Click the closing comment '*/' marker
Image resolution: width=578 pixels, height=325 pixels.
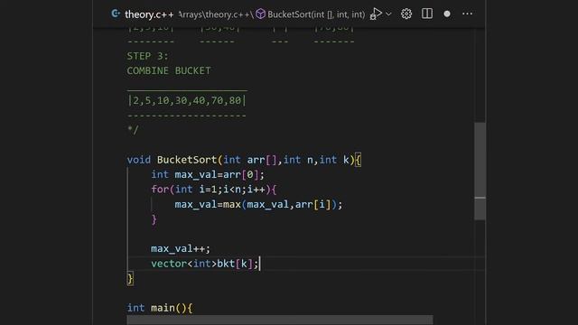pyautogui.click(x=133, y=130)
